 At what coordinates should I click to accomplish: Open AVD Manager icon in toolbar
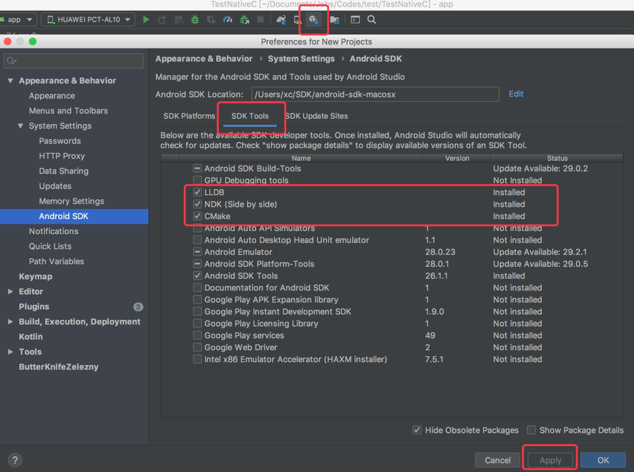tap(298, 20)
